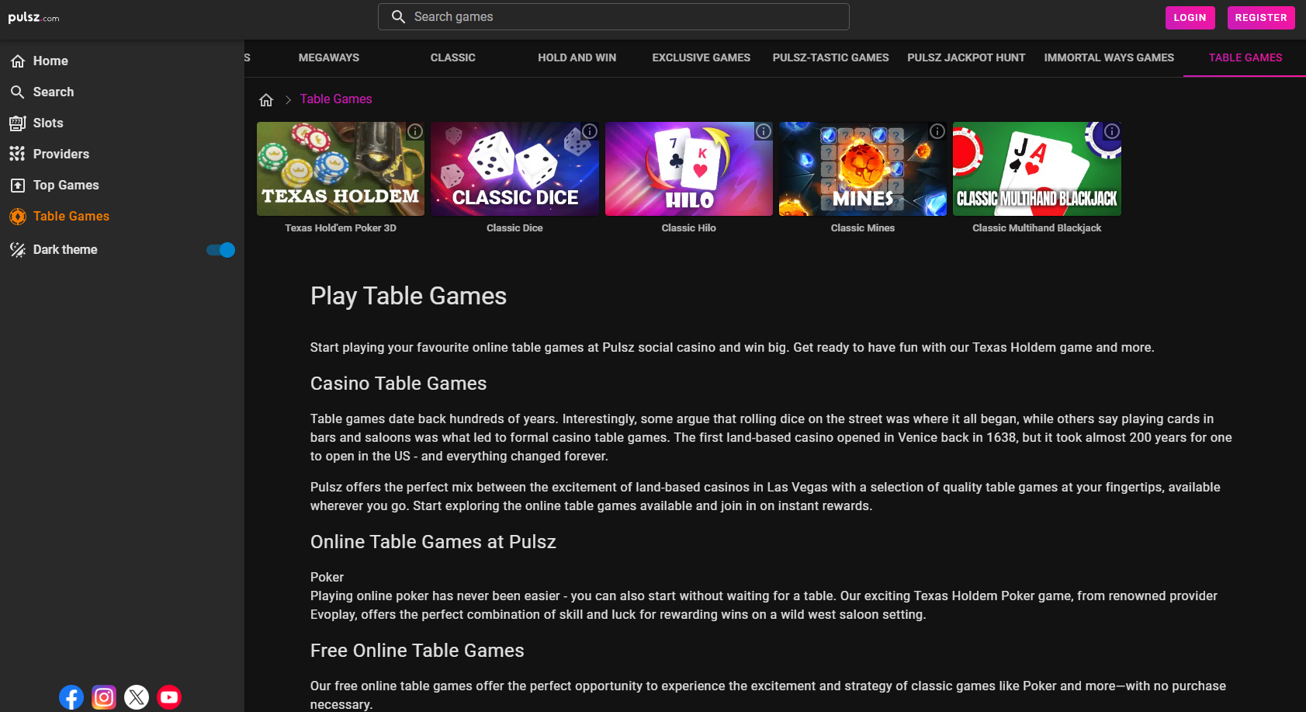Open Top Games from the sidebar
This screenshot has width=1306, height=712.
[65, 186]
